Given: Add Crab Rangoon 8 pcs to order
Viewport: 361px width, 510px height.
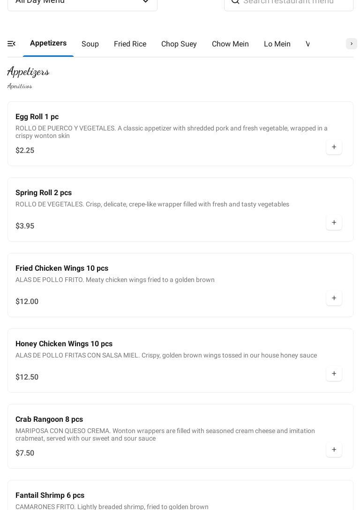Looking at the screenshot, I should 334,450.
